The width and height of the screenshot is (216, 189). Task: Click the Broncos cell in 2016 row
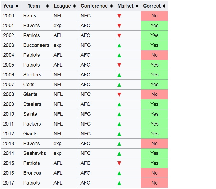click(36, 173)
